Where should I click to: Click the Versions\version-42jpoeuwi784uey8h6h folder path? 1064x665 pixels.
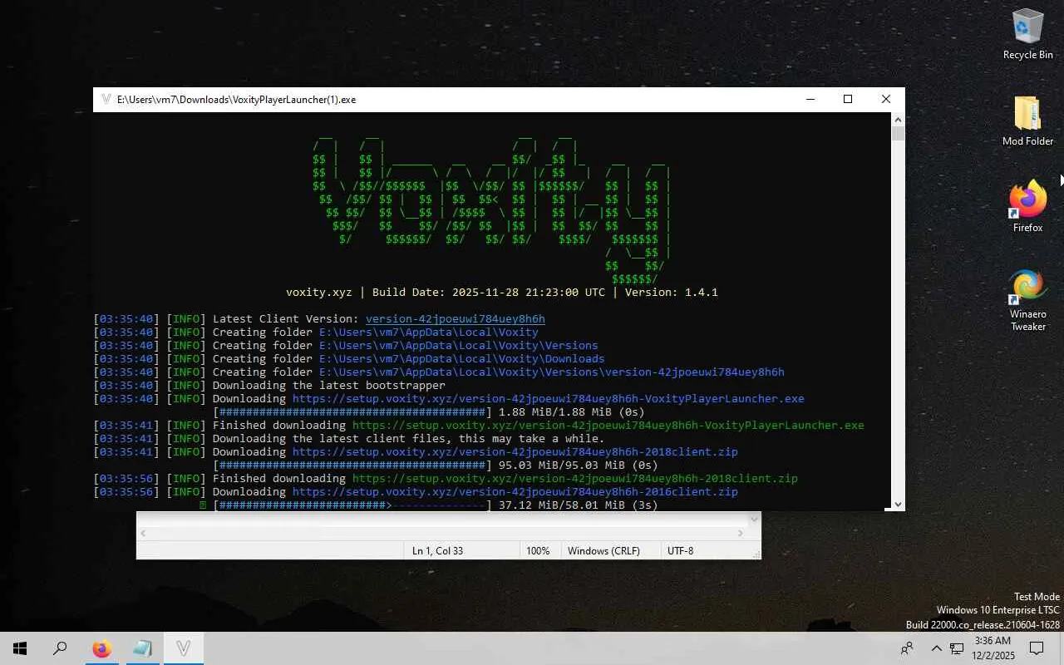(552, 372)
